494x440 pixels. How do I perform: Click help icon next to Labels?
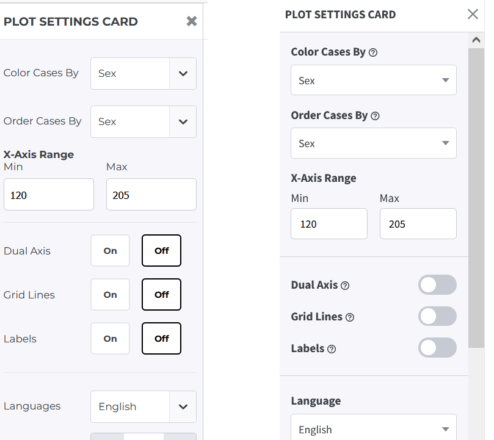pos(332,349)
